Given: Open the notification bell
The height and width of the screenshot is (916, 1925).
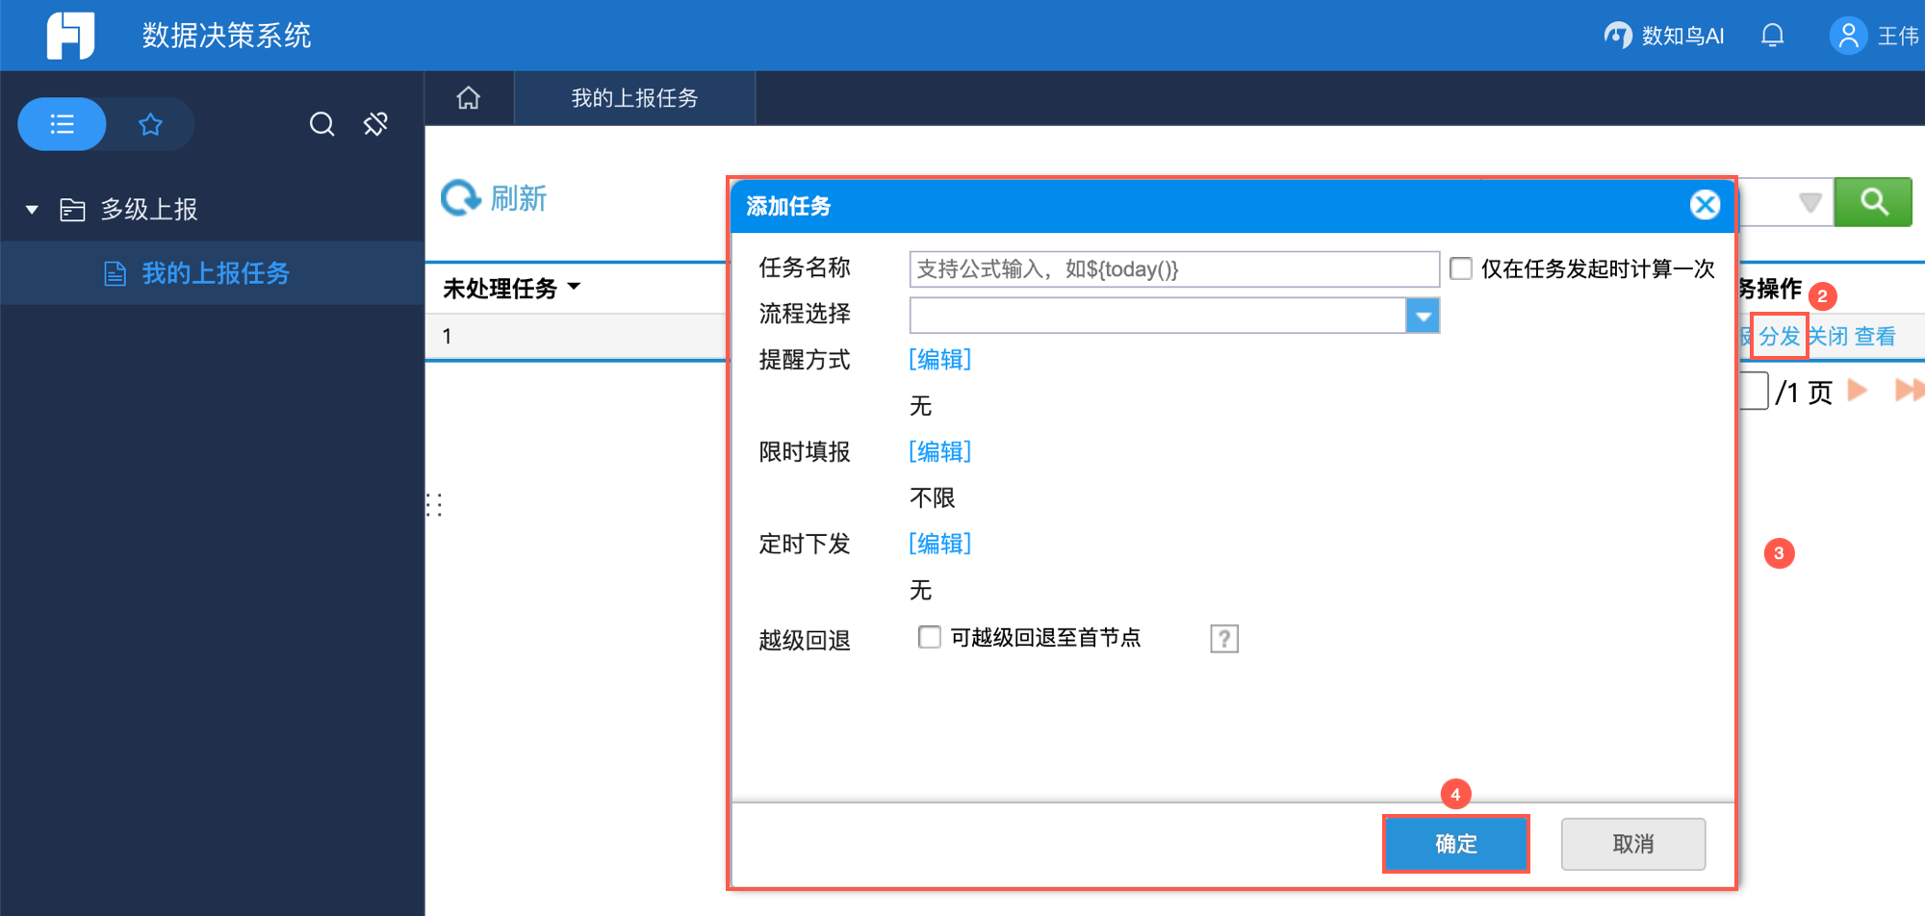Looking at the screenshot, I should tap(1772, 36).
